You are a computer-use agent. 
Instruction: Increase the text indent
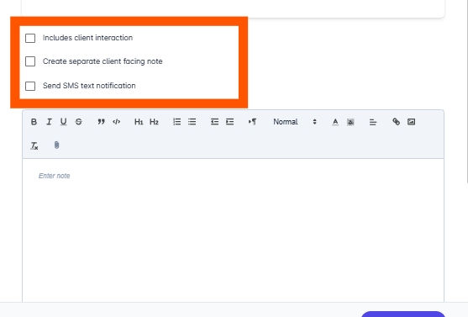[x=229, y=122]
